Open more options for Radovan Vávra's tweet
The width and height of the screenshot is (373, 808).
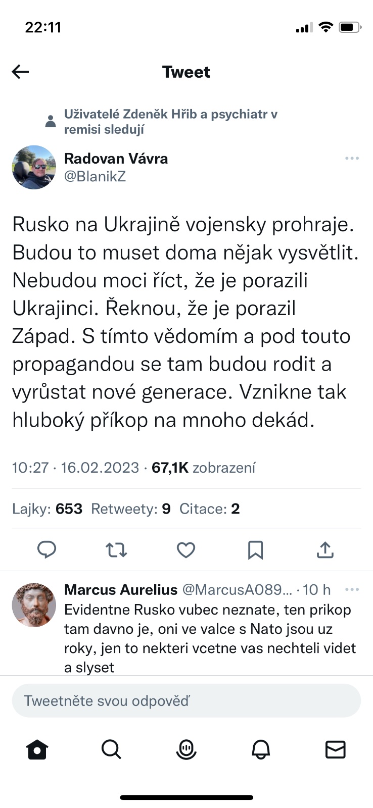tap(352, 159)
